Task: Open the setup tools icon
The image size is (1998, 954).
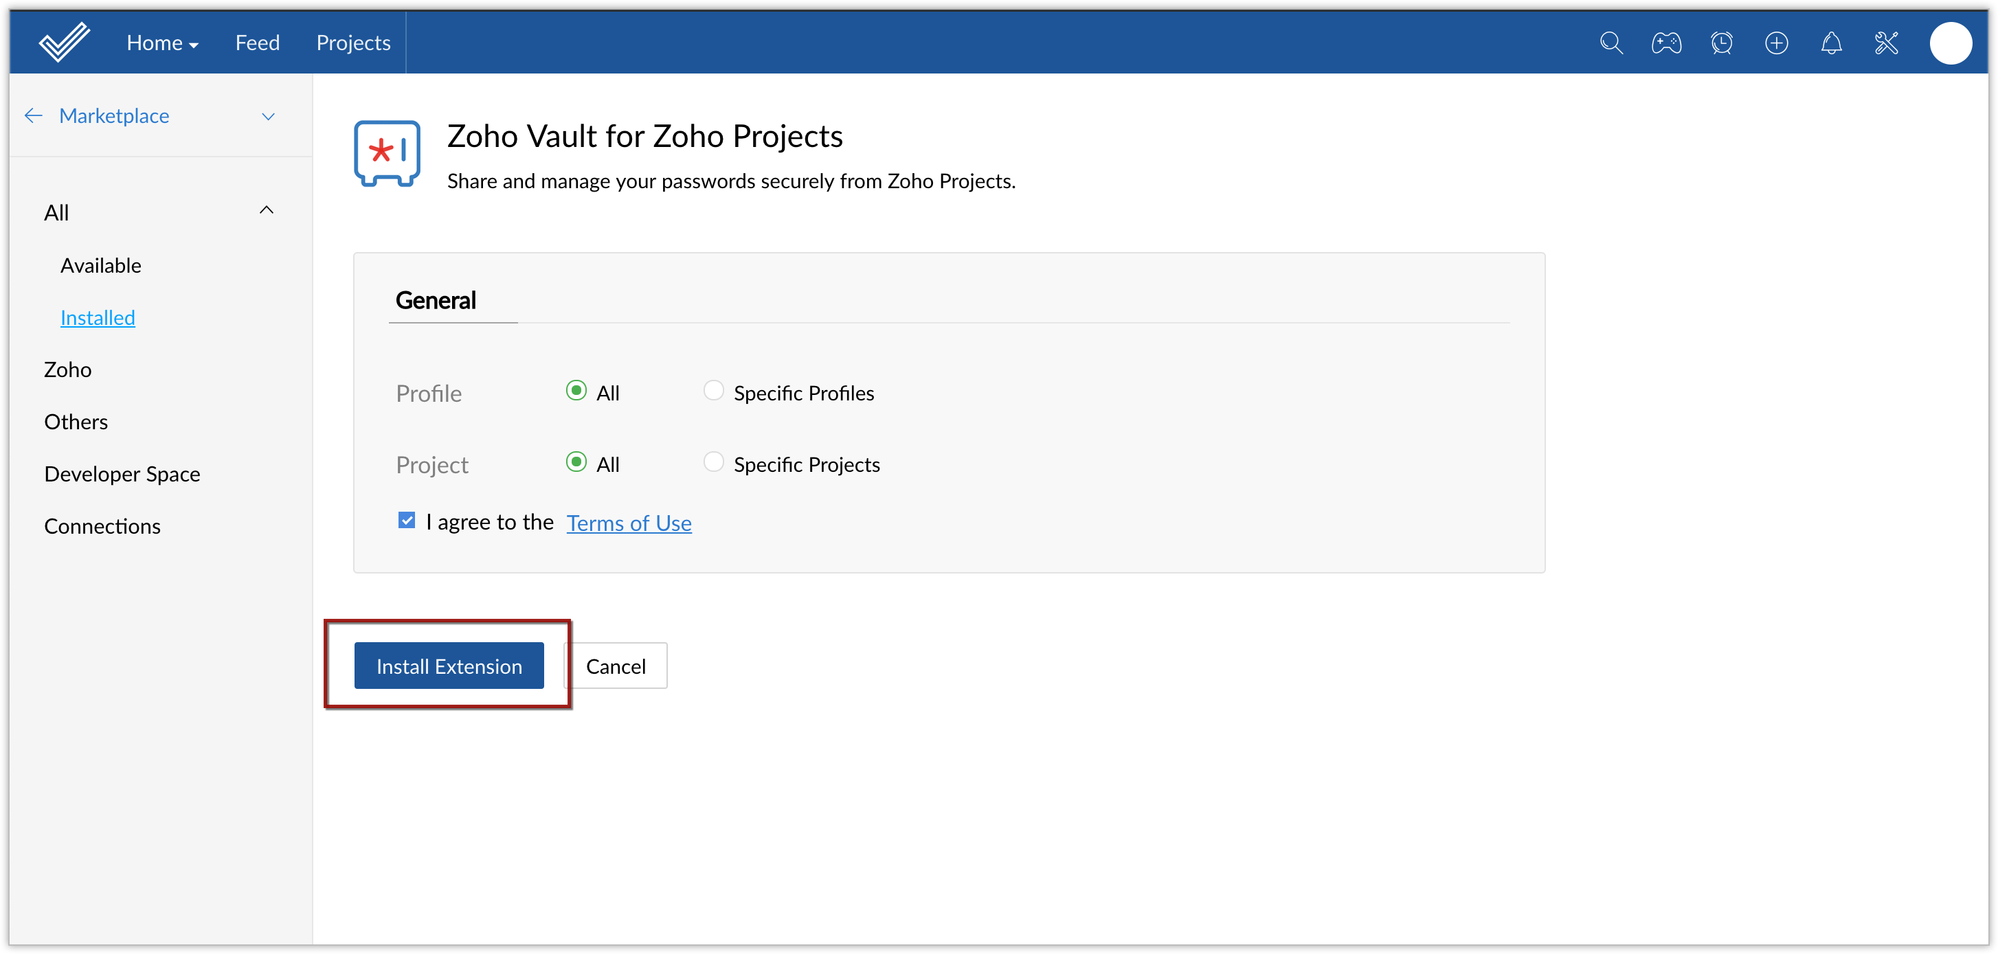Action: [1886, 43]
